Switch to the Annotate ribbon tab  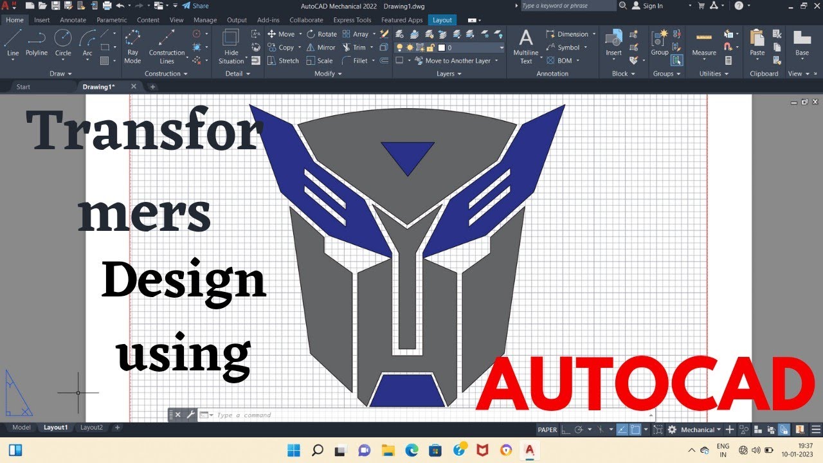[x=73, y=20]
